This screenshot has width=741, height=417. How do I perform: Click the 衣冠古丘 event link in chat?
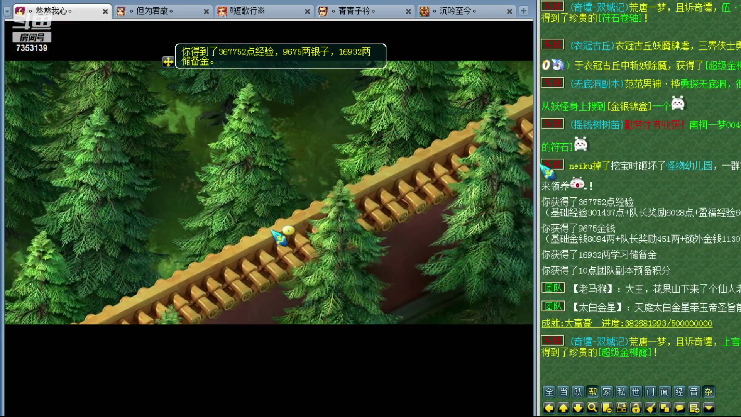coord(592,46)
